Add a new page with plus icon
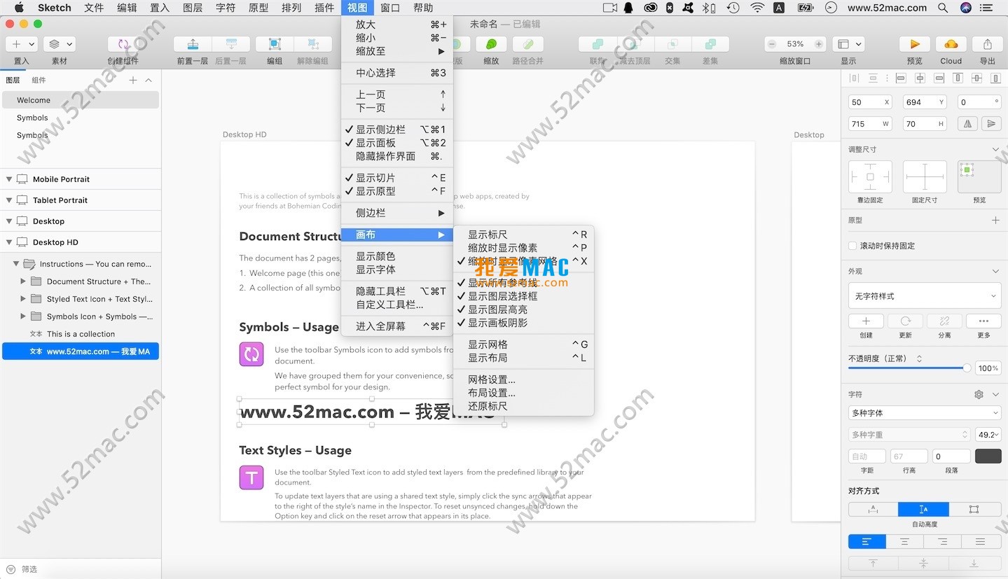Image resolution: width=1008 pixels, height=579 pixels. point(133,81)
